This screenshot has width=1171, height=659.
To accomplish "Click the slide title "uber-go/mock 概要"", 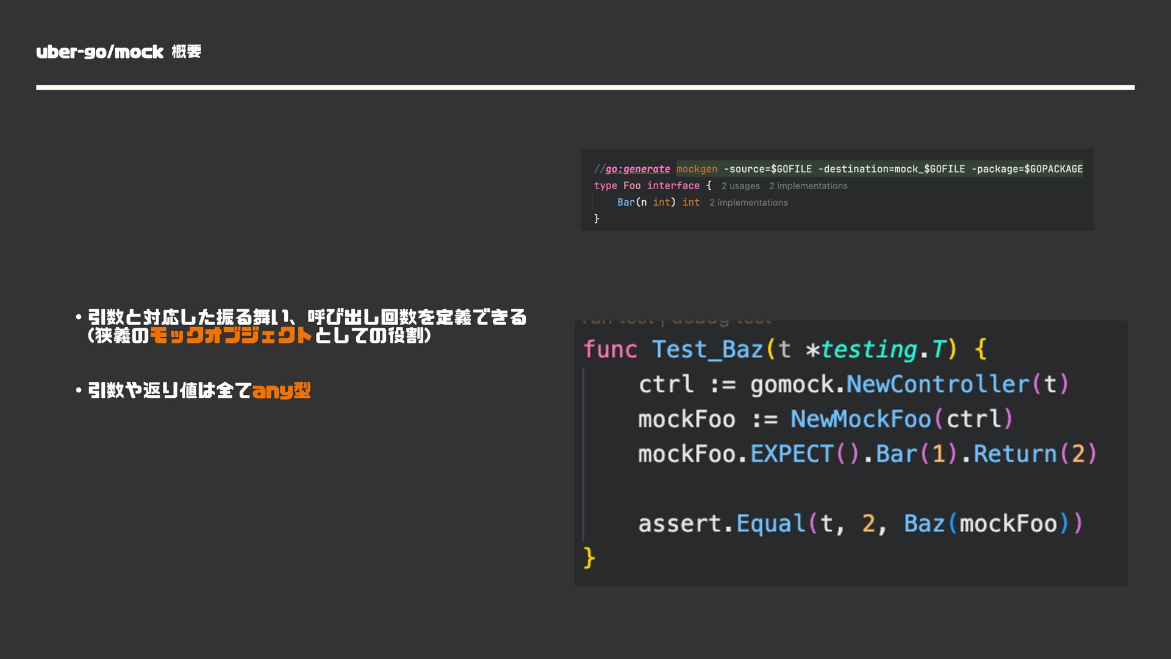I will 118,52.
